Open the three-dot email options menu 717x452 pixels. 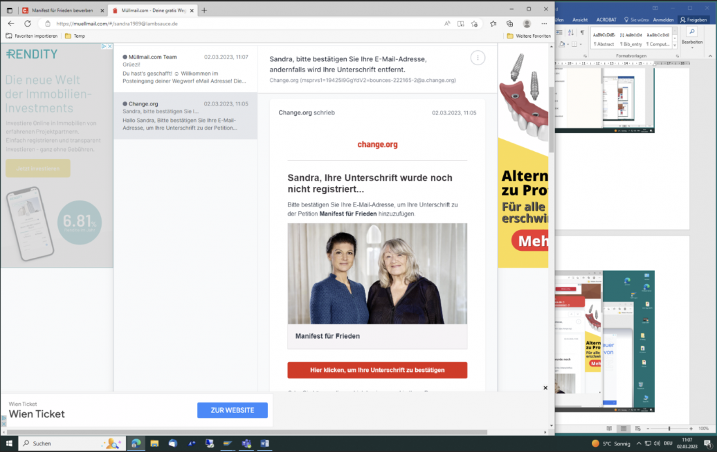[478, 58]
